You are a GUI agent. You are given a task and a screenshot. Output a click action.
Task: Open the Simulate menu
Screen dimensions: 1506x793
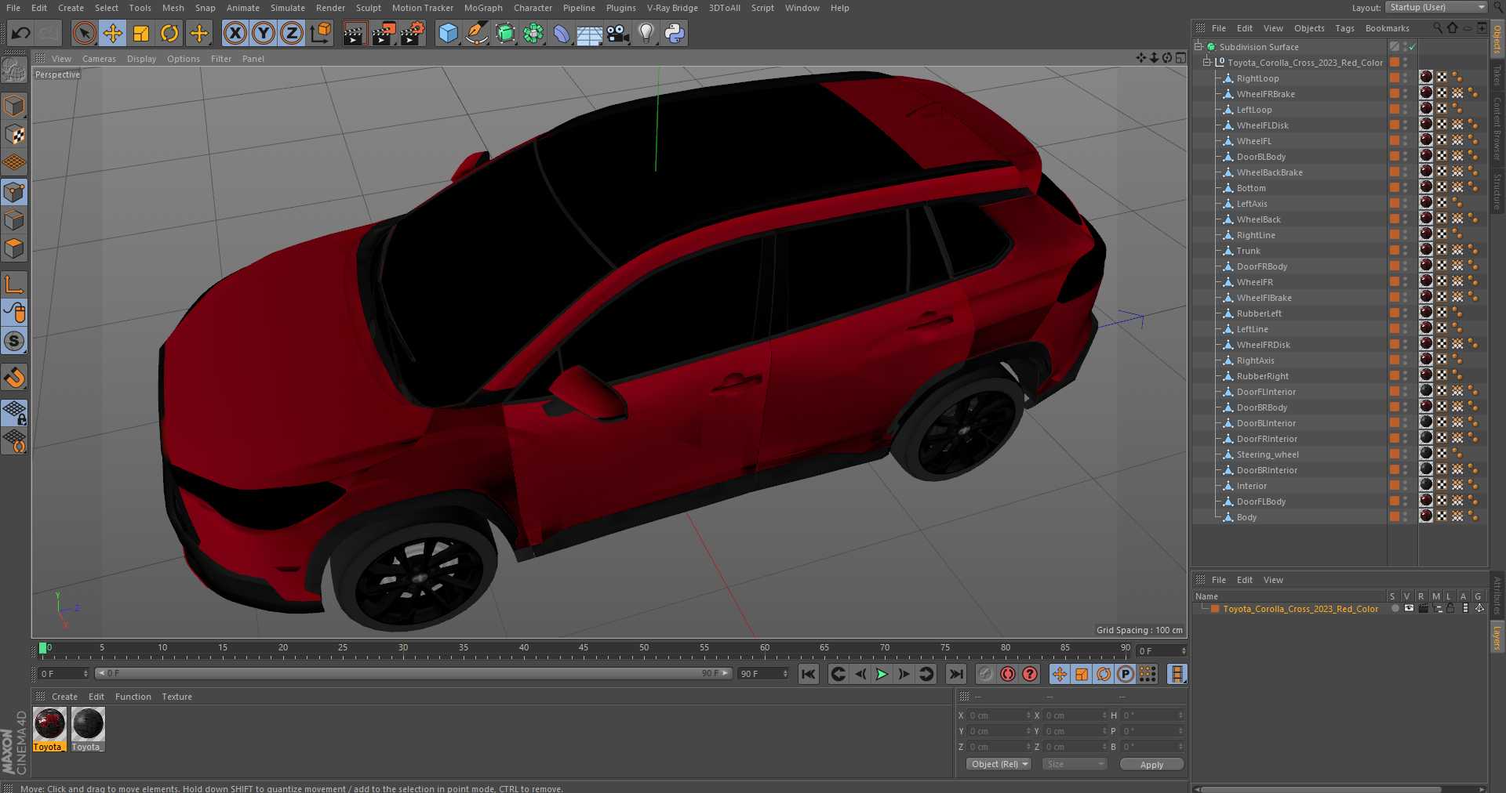[288, 8]
